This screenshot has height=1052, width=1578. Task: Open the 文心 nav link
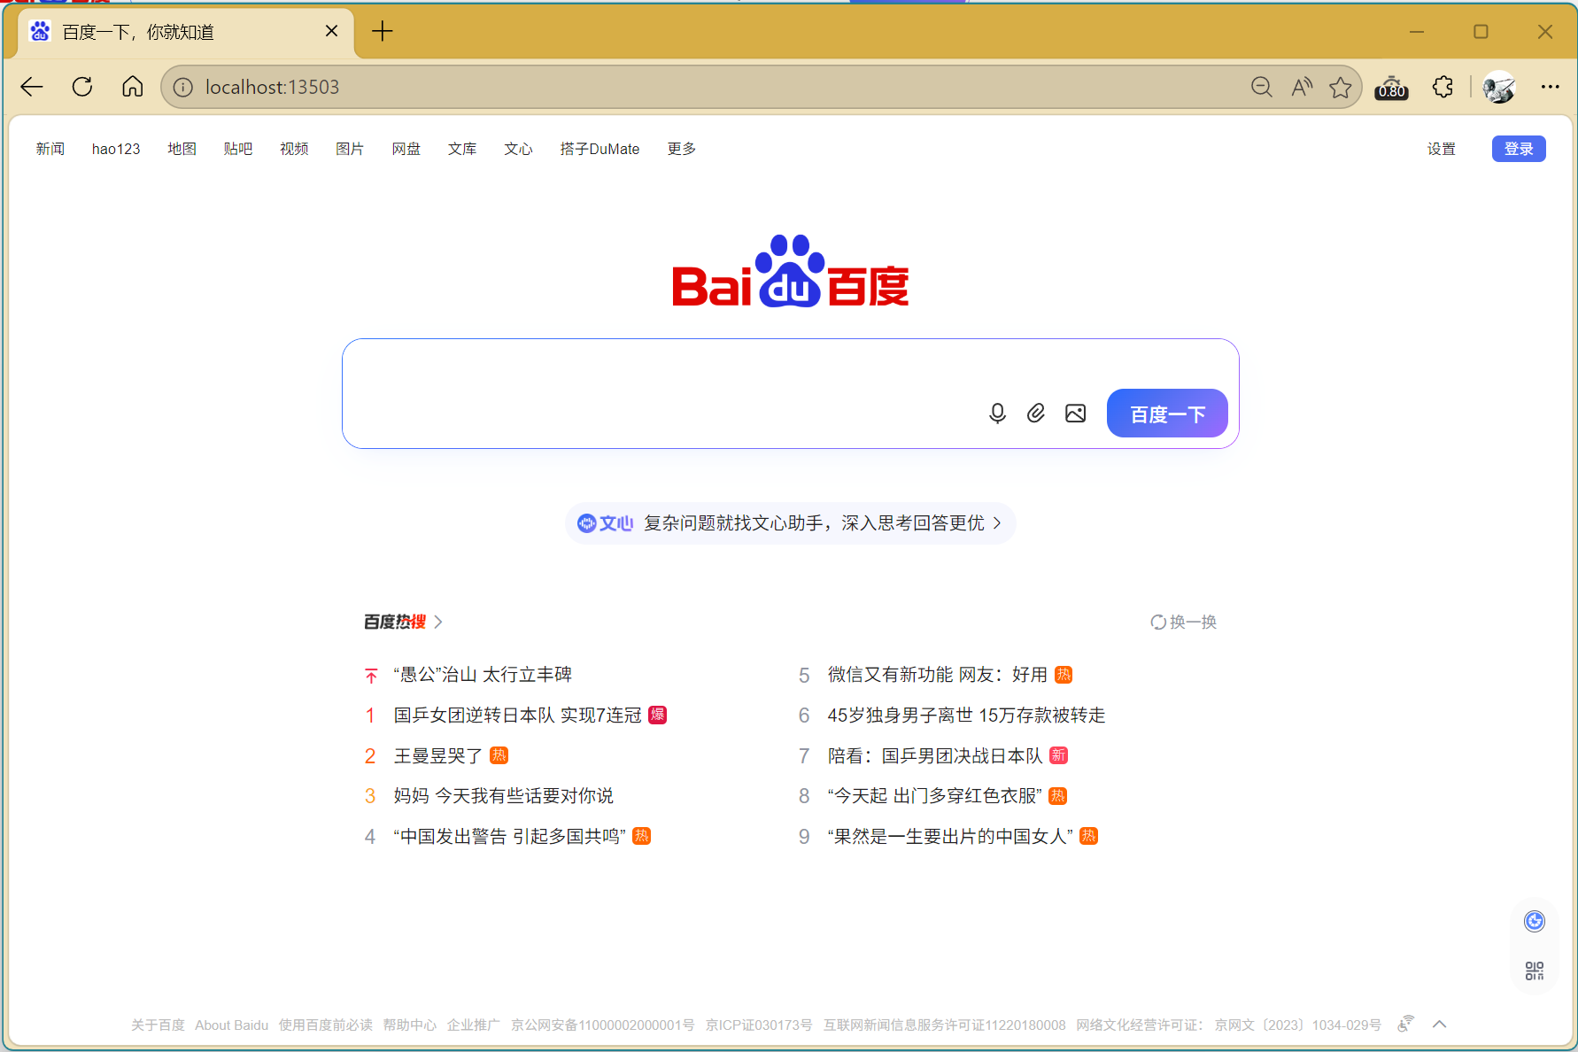[519, 149]
